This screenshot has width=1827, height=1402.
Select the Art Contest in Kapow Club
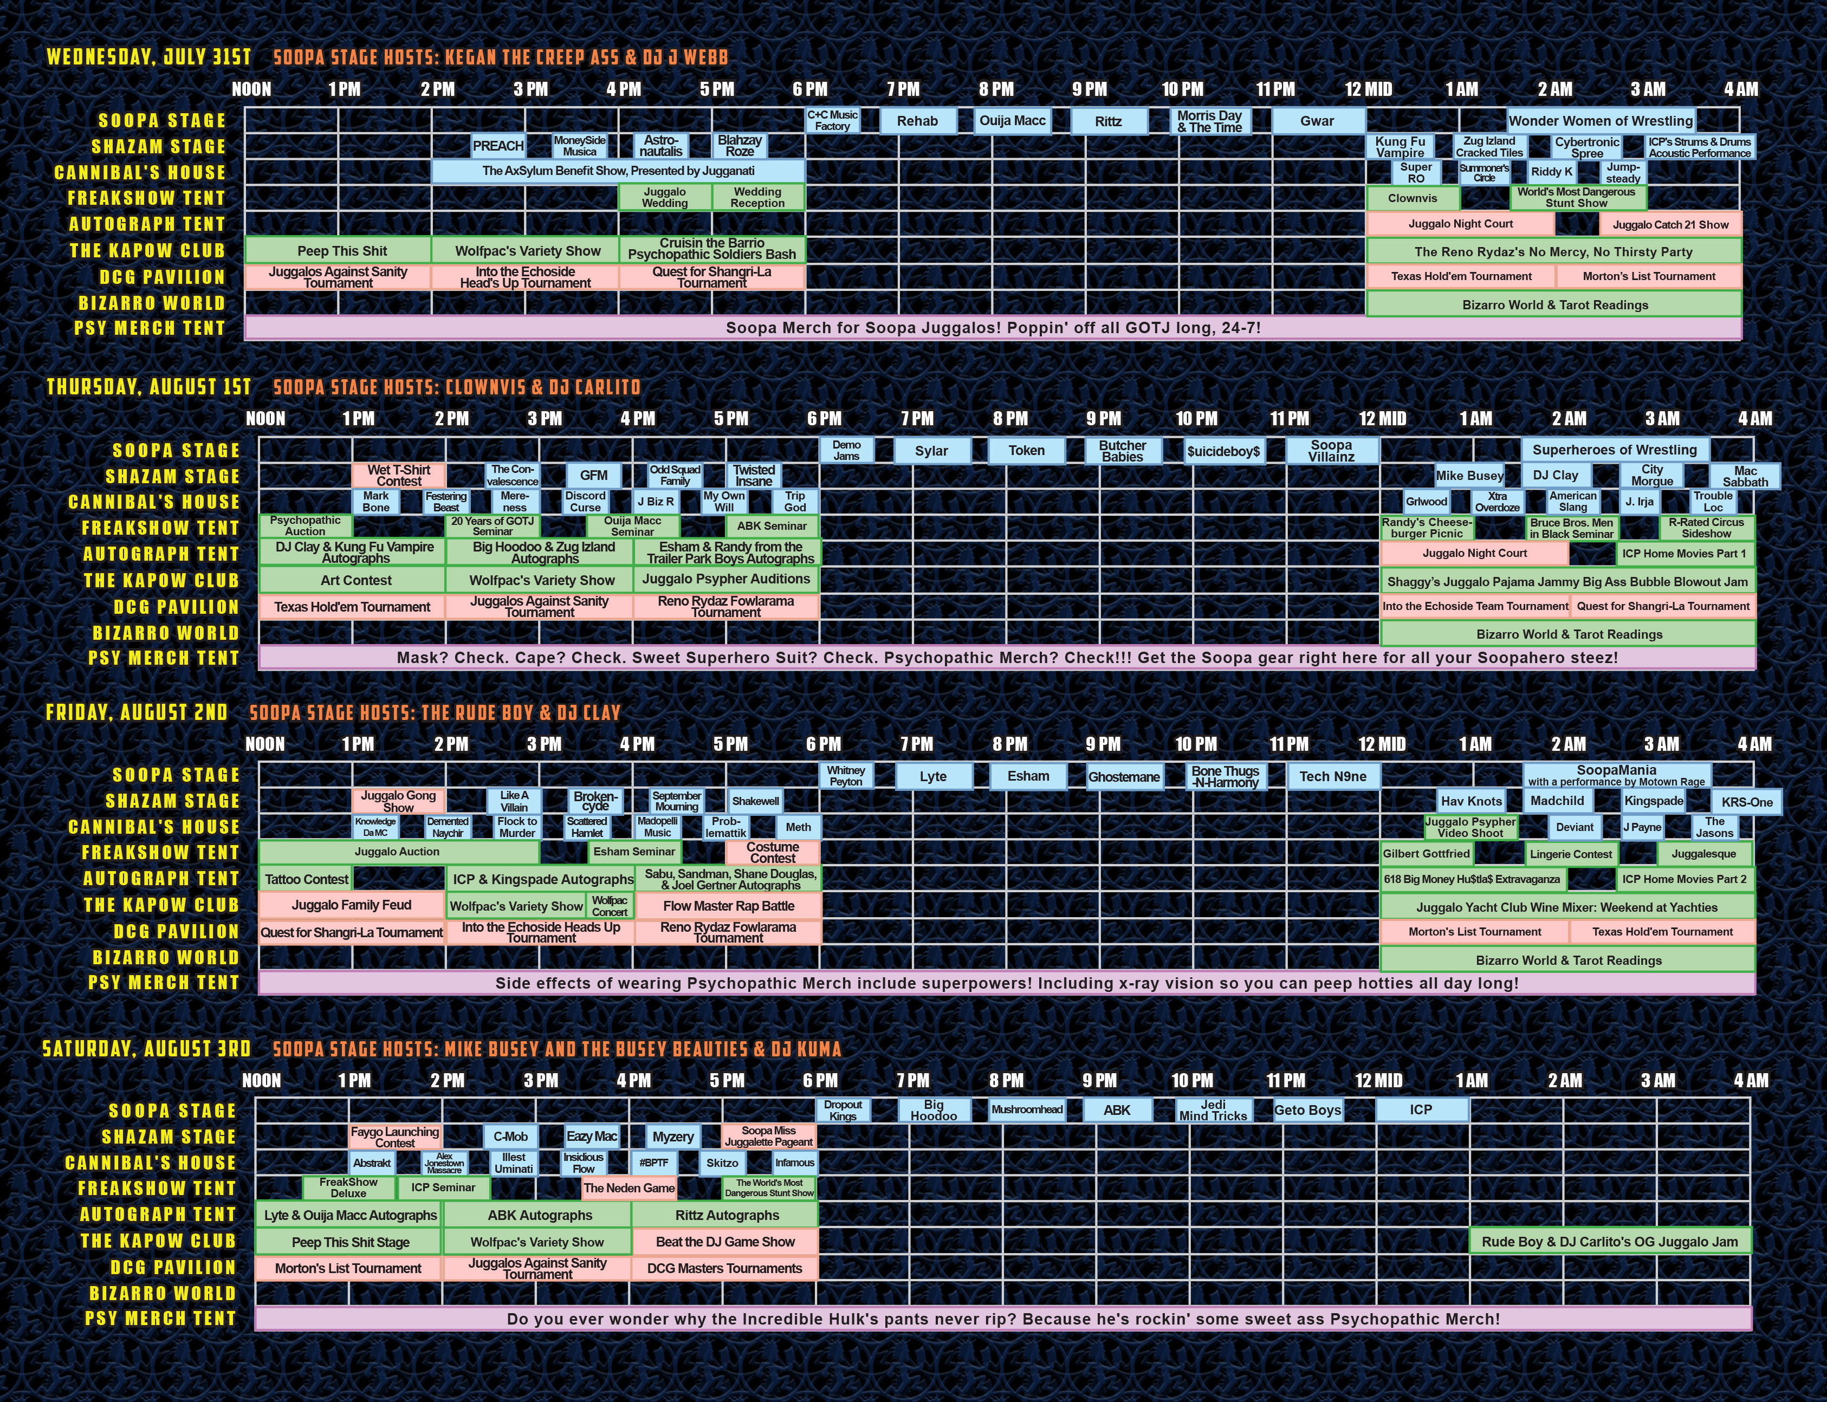coord(352,580)
